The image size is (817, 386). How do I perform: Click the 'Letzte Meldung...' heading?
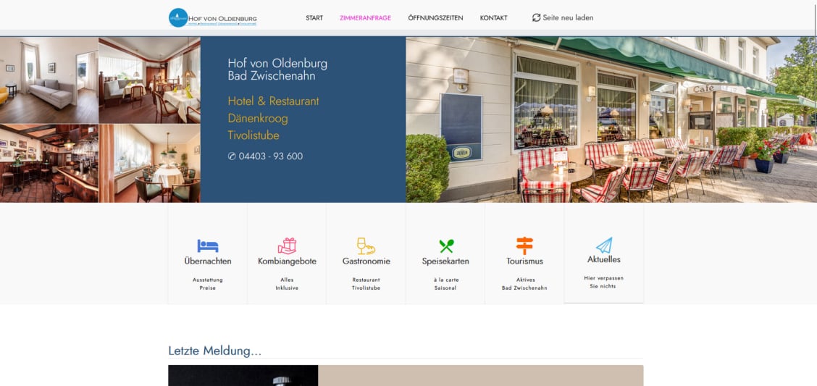pos(214,351)
